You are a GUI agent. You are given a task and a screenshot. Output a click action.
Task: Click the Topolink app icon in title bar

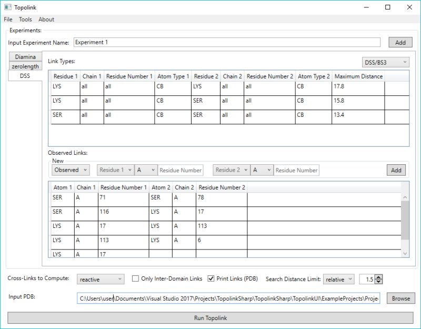[x=8, y=7]
